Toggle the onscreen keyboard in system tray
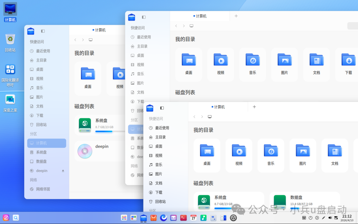 tap(304, 218)
